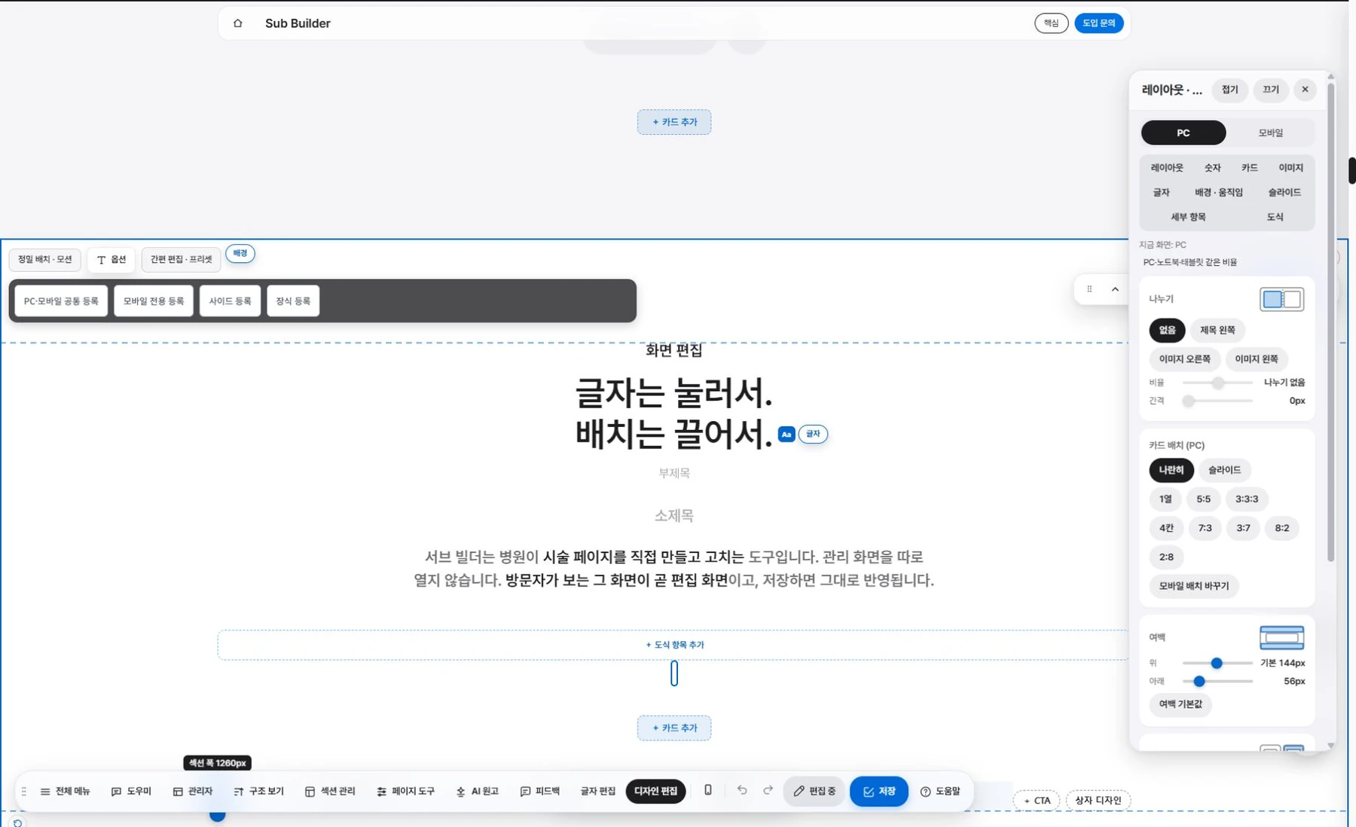Click the 여백 spacing preview thumbnail
Screen dimensions: 1356x827
[1281, 638]
